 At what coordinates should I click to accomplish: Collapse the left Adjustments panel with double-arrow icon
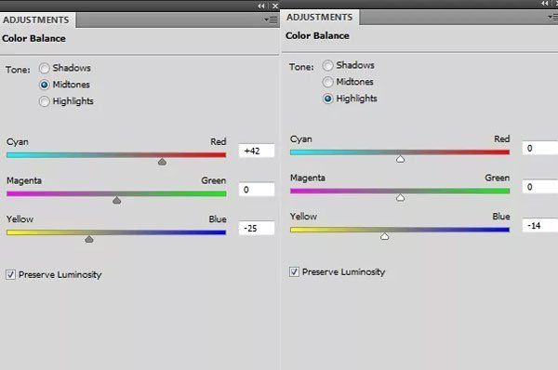pos(261,7)
